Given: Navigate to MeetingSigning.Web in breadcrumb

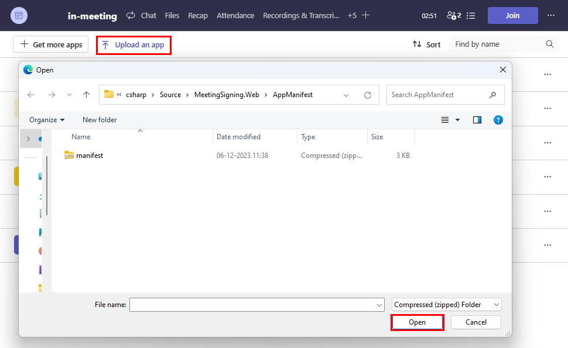Looking at the screenshot, I should (227, 95).
